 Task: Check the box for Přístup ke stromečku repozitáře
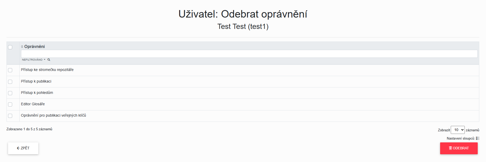[10, 70]
